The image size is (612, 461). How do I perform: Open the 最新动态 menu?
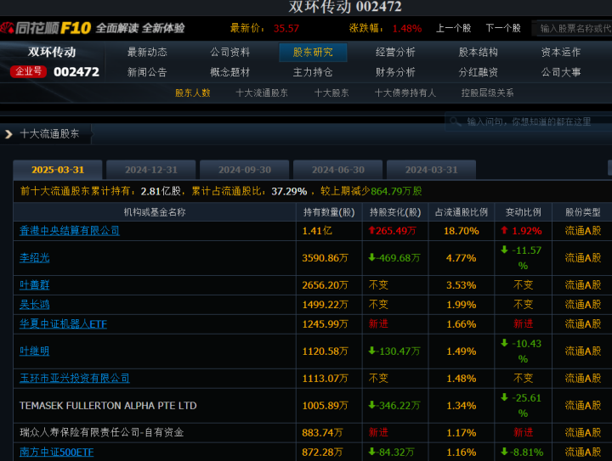(x=147, y=53)
